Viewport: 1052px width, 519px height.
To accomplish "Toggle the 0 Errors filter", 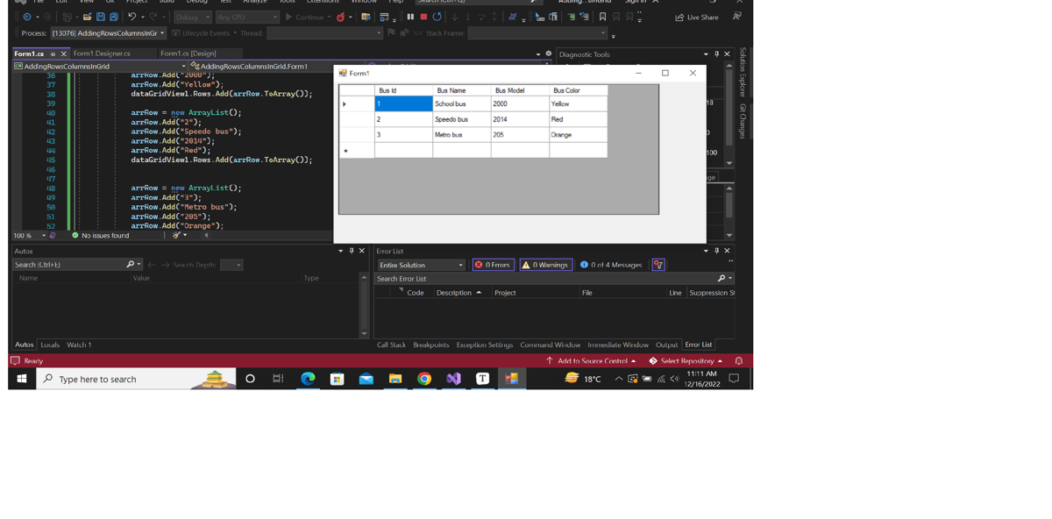I will click(x=494, y=265).
